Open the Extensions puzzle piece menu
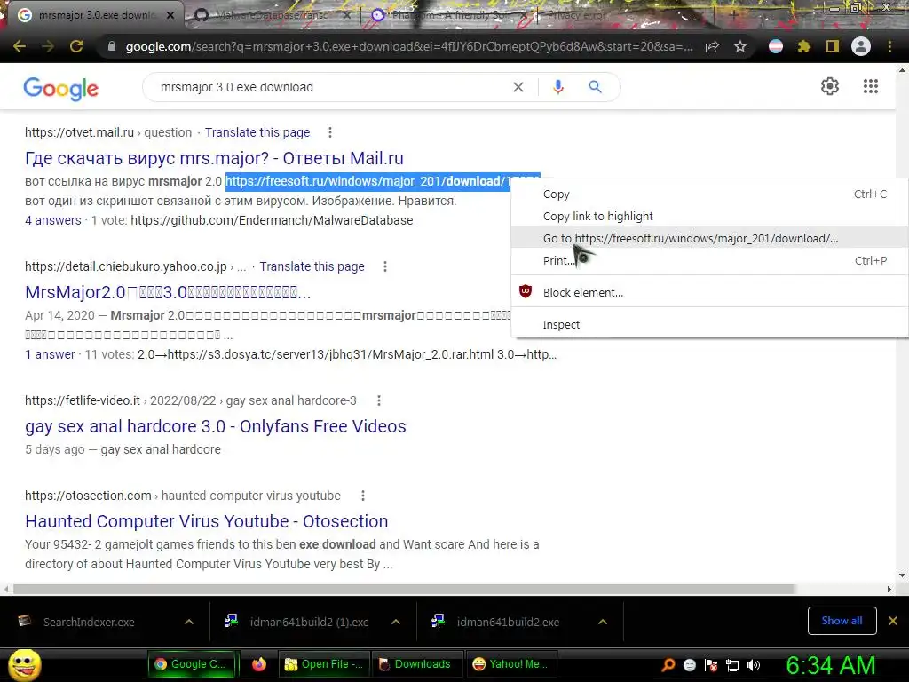The width and height of the screenshot is (909, 682). point(804,46)
